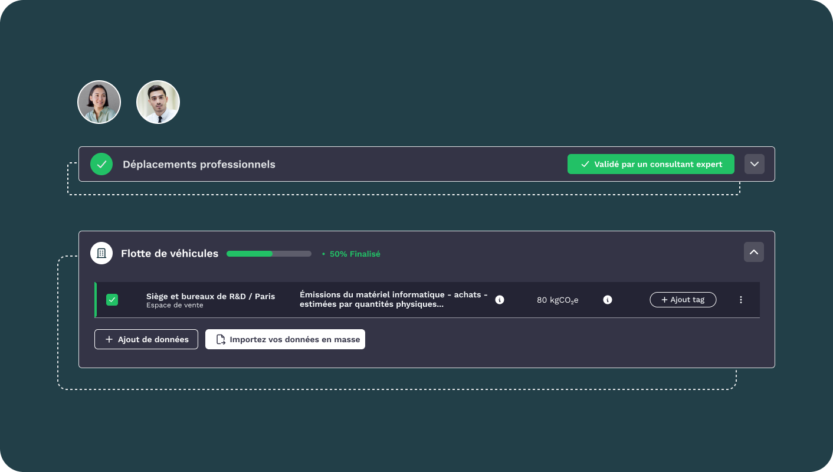
Task: Collapse the Flotte de véhicules section chevron
Action: [754, 252]
